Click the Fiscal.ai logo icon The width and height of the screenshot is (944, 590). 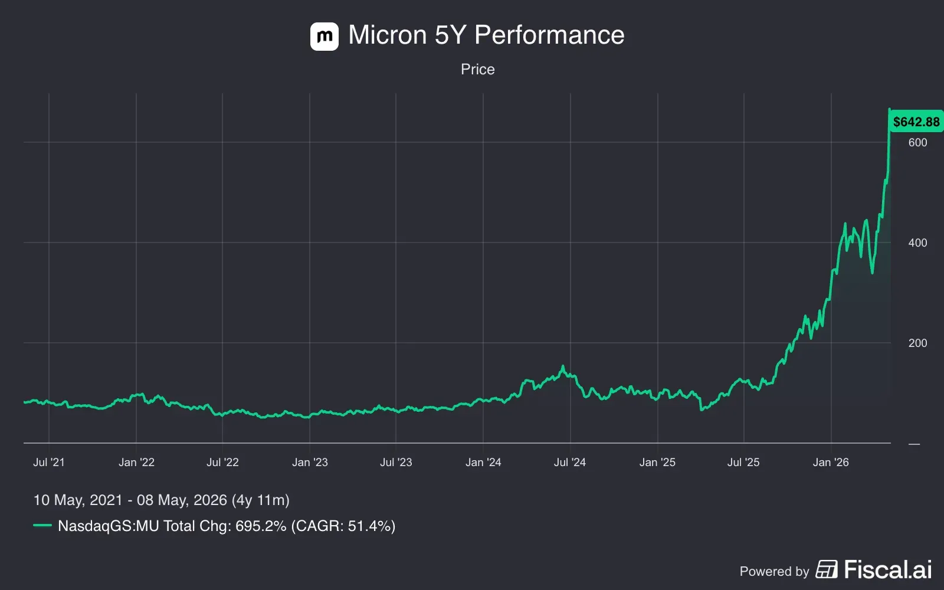(827, 569)
